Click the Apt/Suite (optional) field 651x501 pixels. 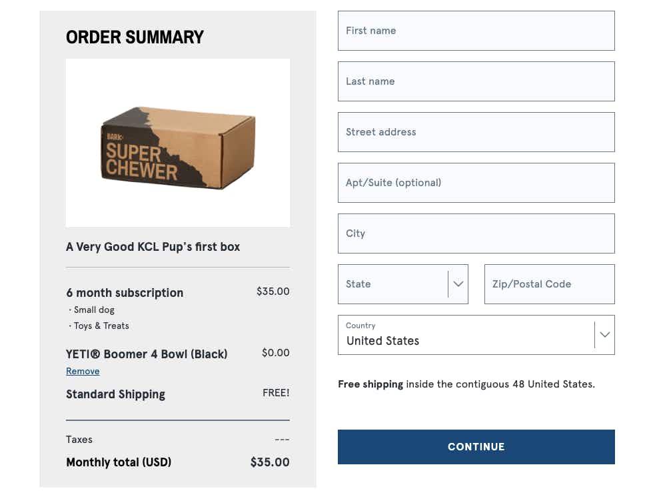click(x=476, y=183)
